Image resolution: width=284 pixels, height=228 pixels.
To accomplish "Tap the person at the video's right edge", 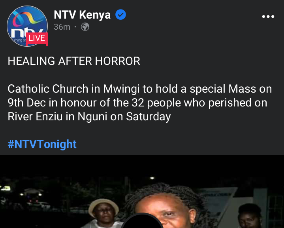I will tap(251, 216).
